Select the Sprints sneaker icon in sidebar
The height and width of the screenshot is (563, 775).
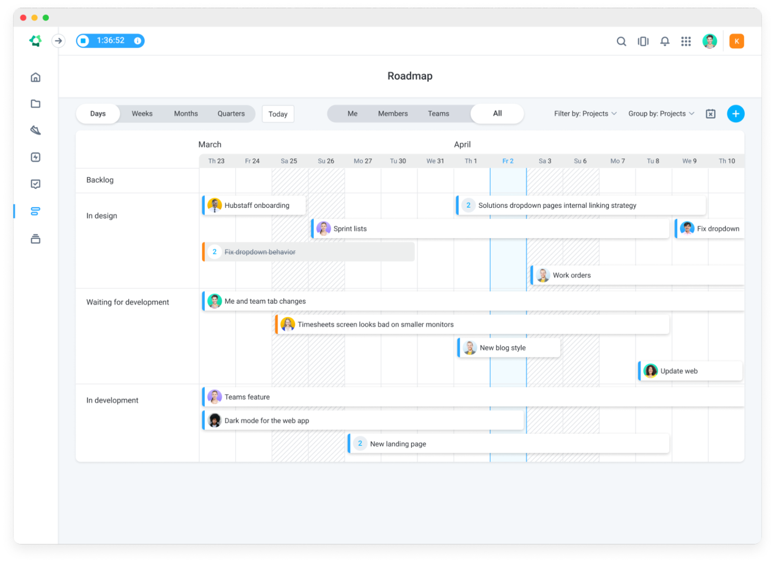pos(36,130)
